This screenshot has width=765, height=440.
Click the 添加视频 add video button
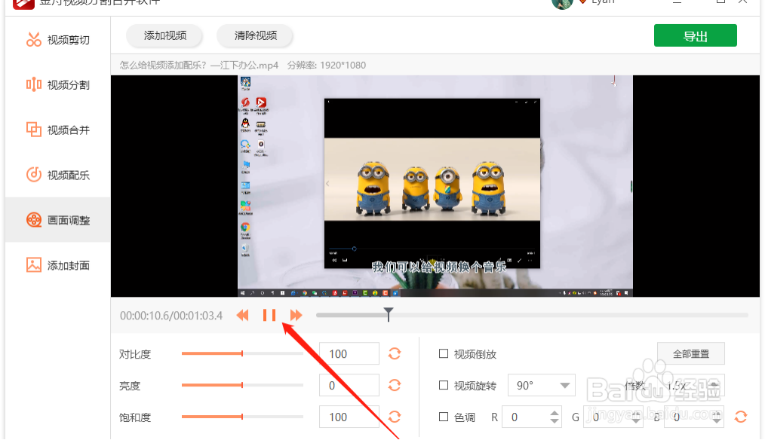(165, 35)
